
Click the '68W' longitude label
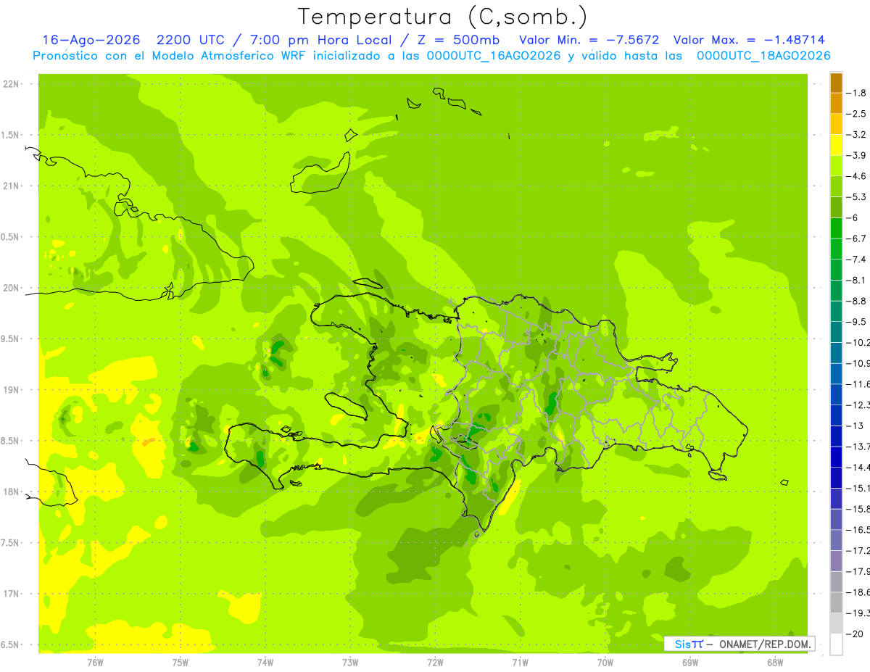coord(775,663)
